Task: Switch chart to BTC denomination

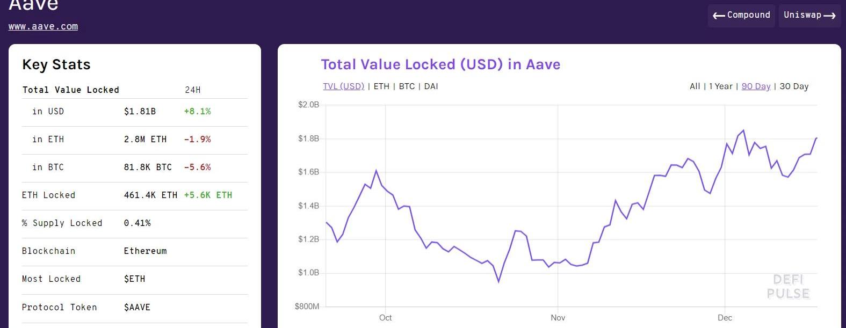Action: pyautogui.click(x=407, y=86)
